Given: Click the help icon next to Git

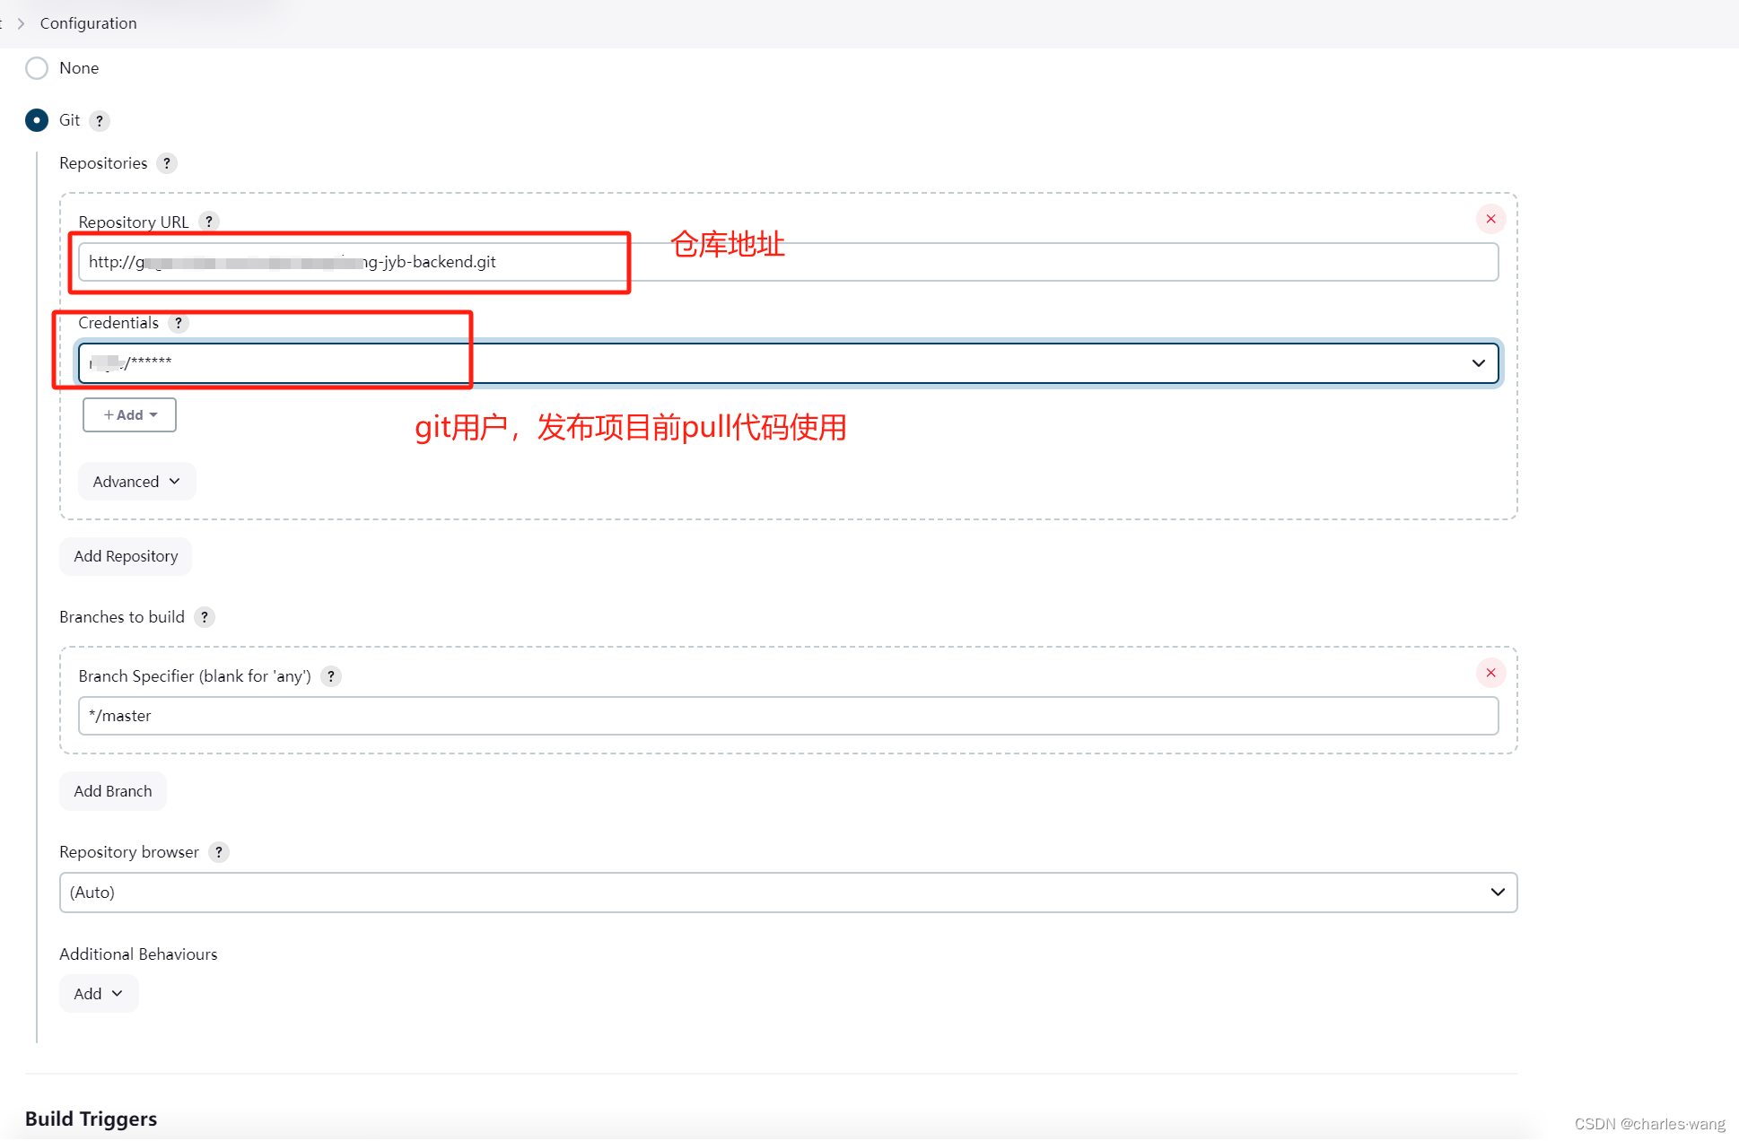Looking at the screenshot, I should click(100, 119).
